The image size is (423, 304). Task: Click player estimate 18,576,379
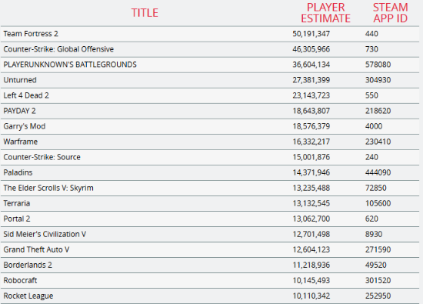pyautogui.click(x=311, y=126)
